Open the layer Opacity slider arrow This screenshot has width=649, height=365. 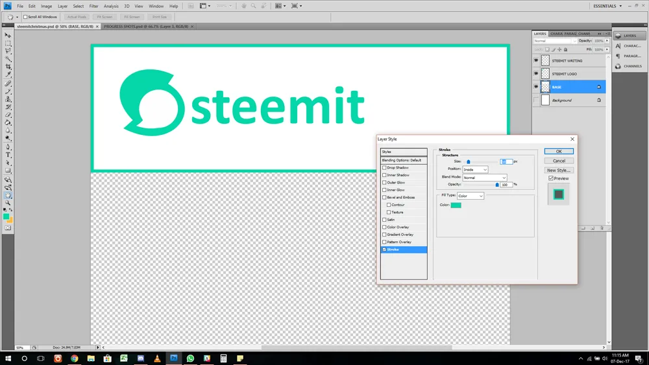[607, 41]
